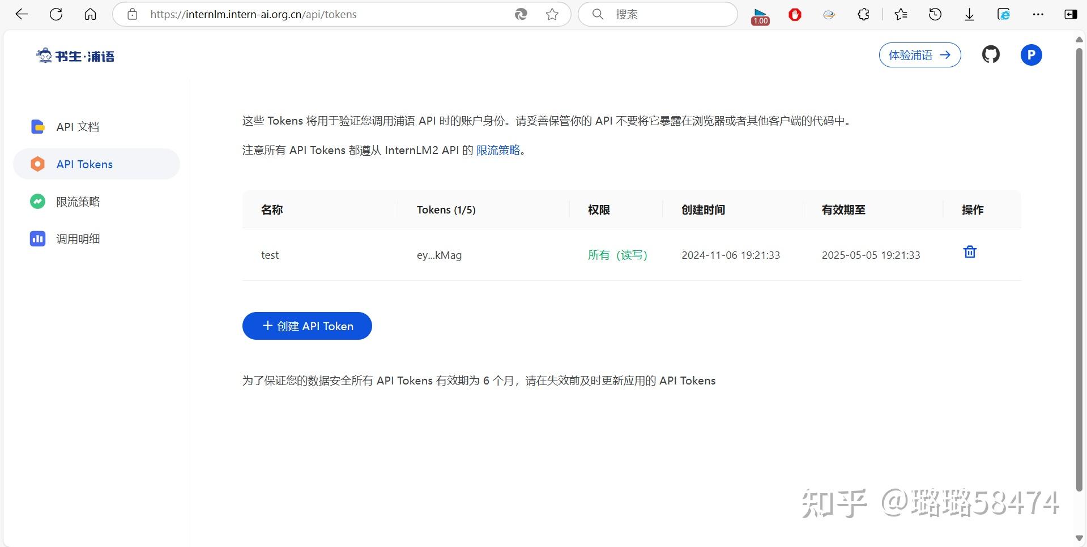1087x547 pixels.
Task: Click the 权限 column header
Action: coord(599,210)
